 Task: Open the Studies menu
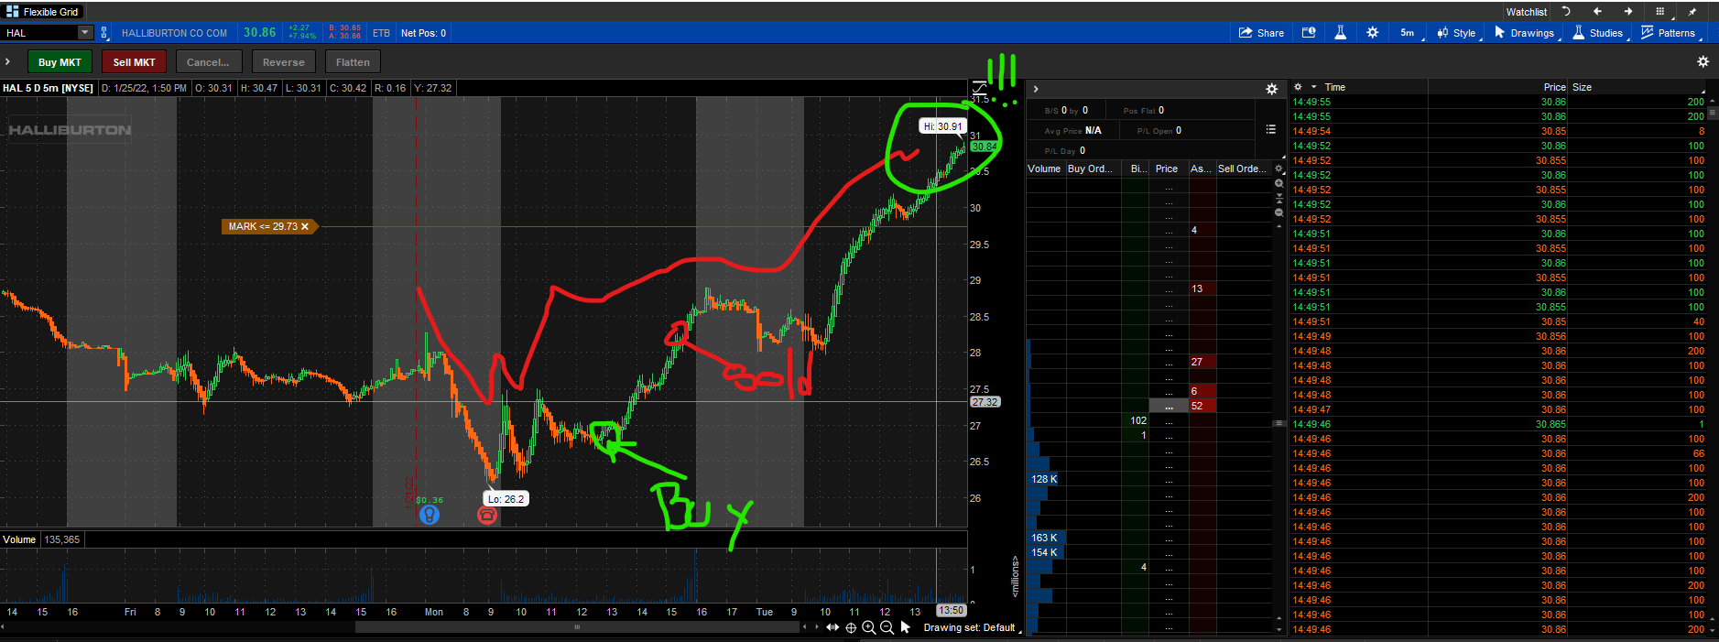(1598, 33)
